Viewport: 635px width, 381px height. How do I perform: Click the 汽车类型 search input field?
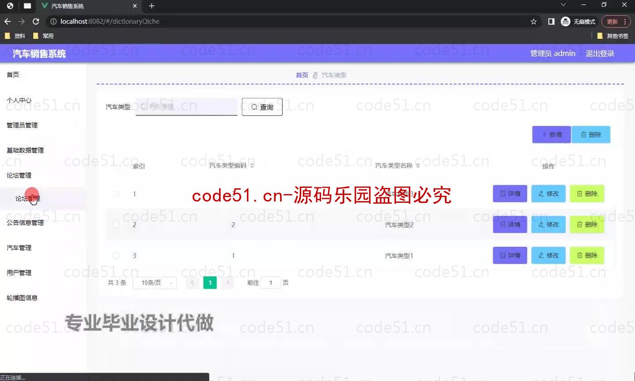tap(187, 107)
